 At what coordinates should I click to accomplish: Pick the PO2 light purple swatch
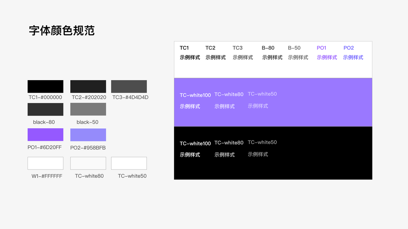88,135
